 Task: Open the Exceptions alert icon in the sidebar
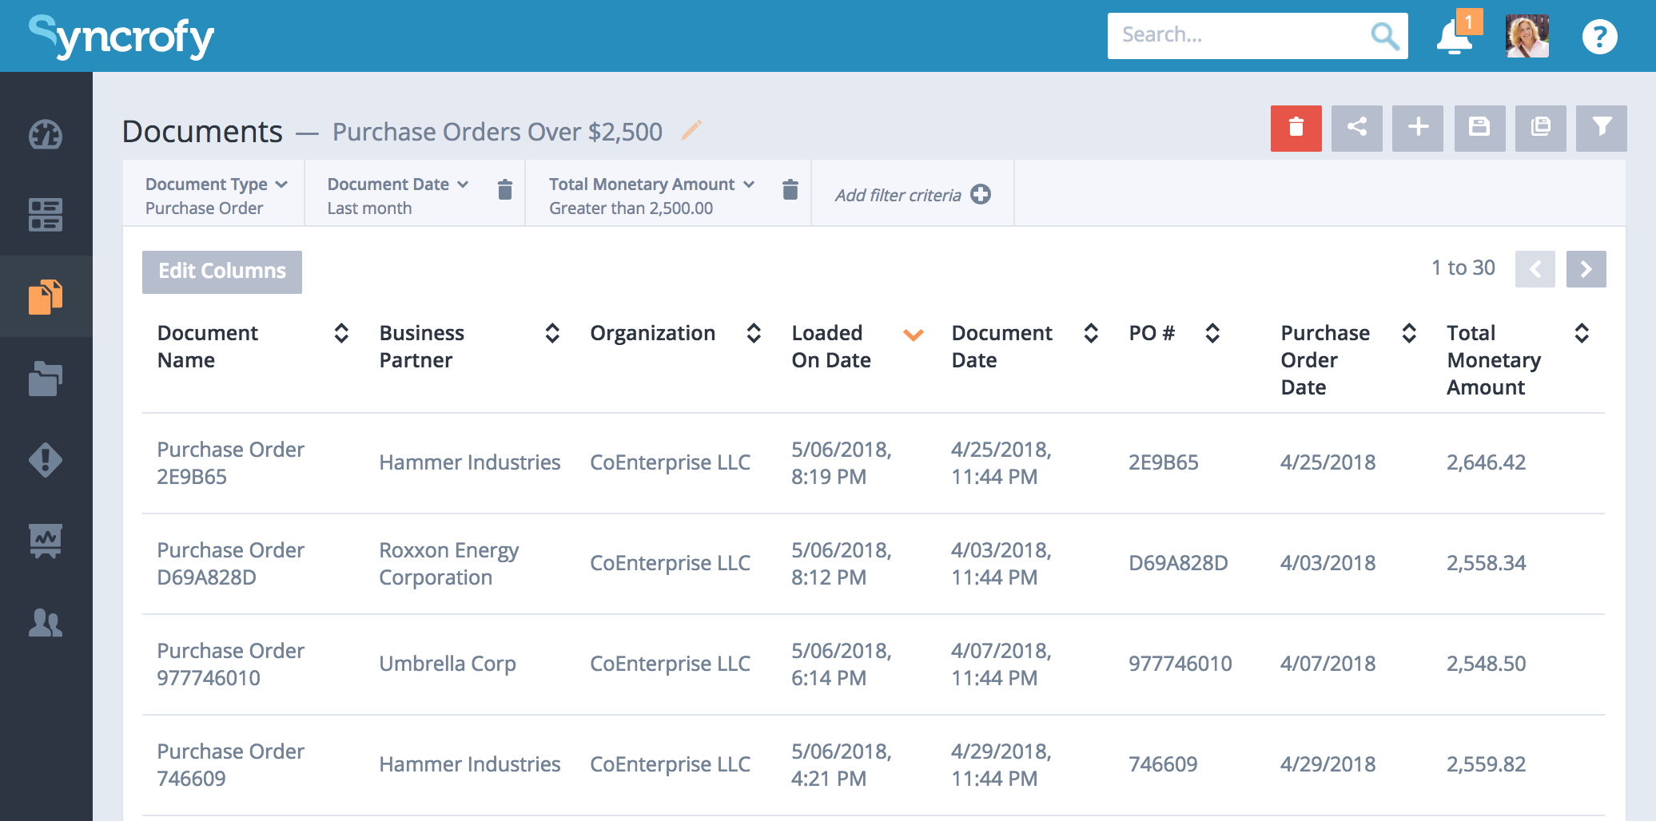pyautogui.click(x=46, y=460)
